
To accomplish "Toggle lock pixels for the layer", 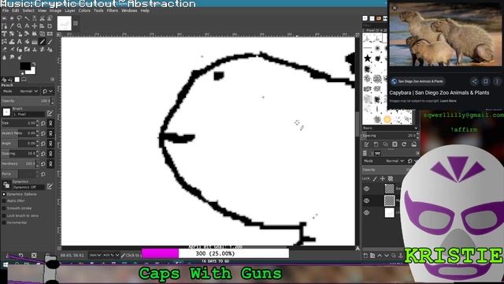I will pyautogui.click(x=375, y=178).
